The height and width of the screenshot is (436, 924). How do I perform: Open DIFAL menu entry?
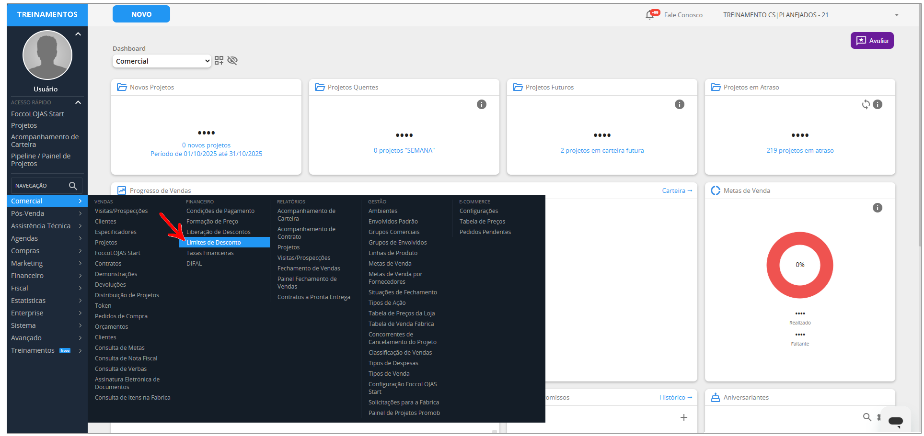[x=194, y=264]
